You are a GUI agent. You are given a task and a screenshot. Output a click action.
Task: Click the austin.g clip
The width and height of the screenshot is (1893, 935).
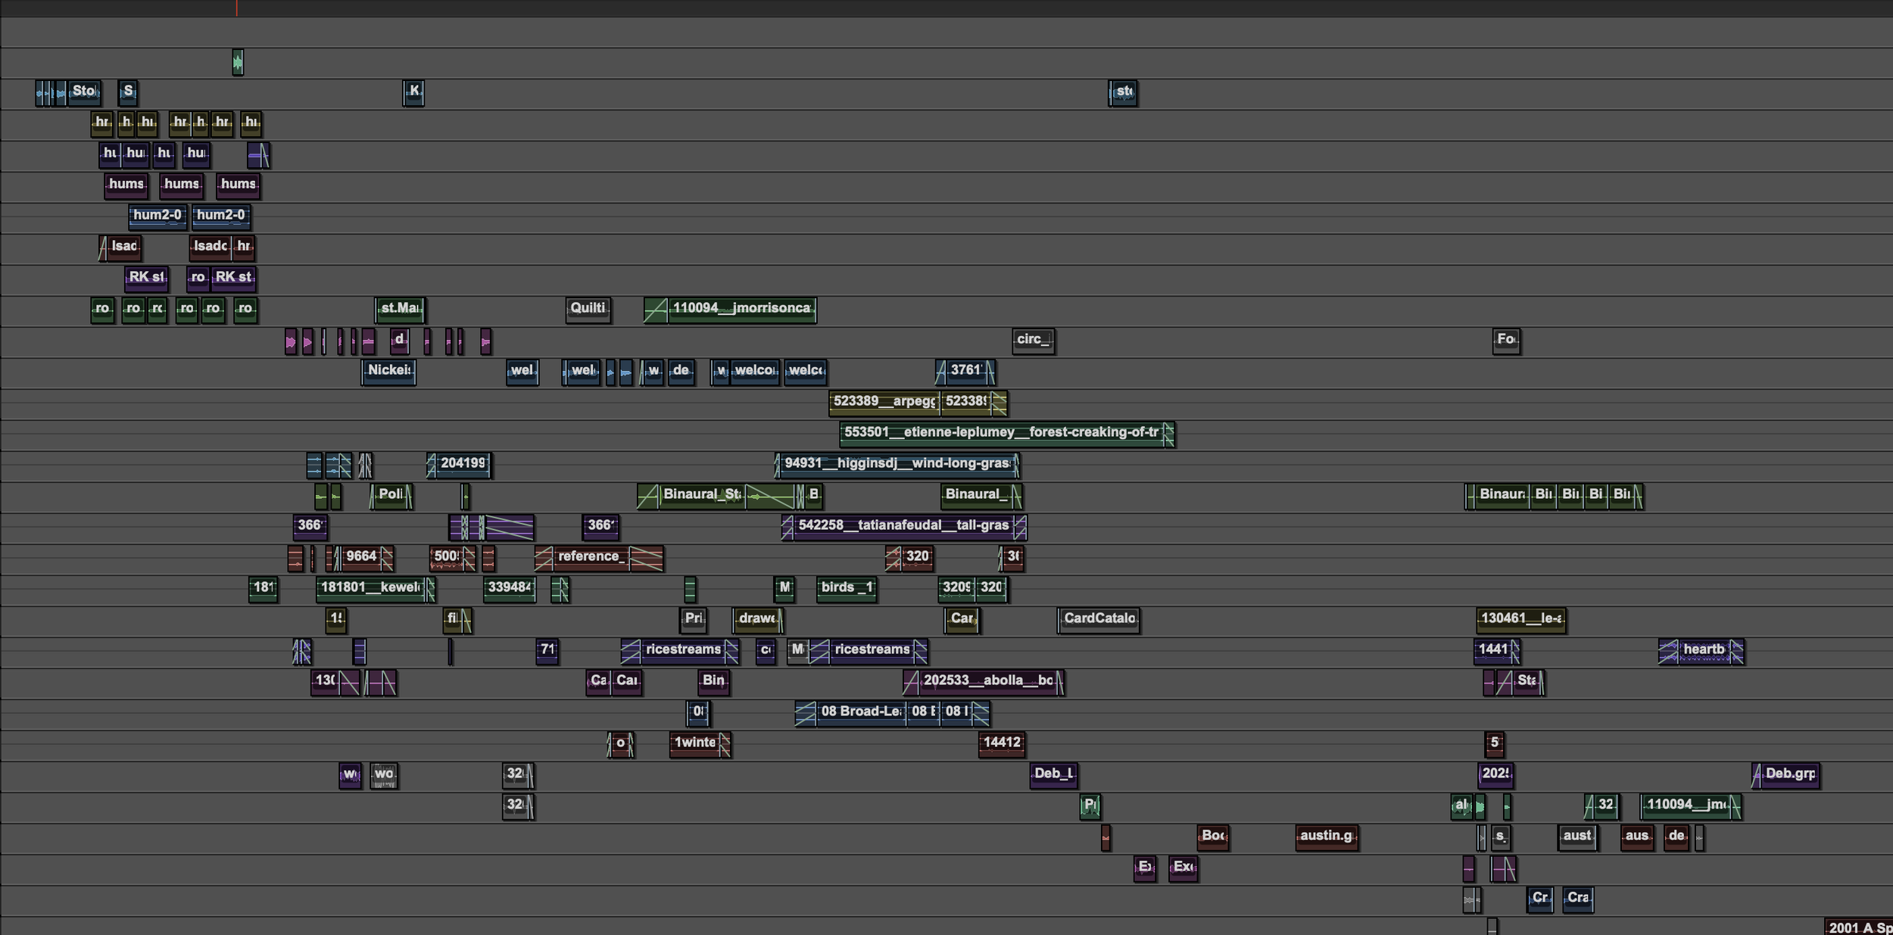point(1326,837)
